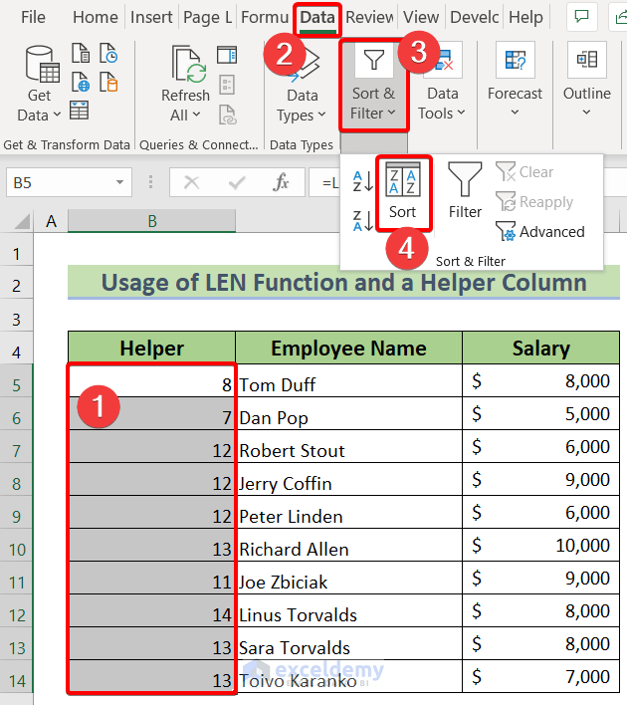Viewport: 627px width, 705px height.
Task: Click the Sort A to Z icon
Action: pos(362,181)
